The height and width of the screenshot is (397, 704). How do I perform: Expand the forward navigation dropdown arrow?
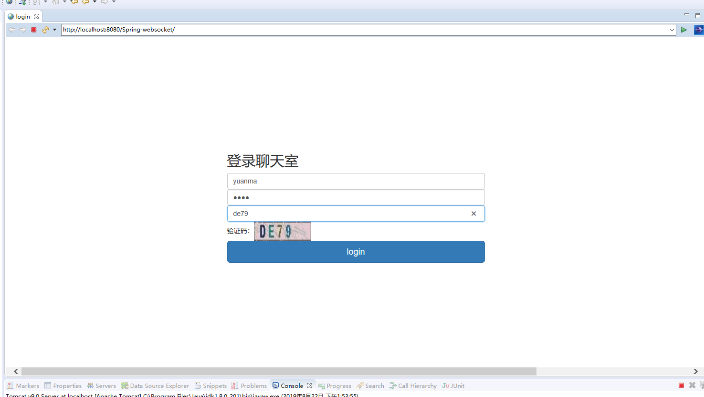pos(114,2)
